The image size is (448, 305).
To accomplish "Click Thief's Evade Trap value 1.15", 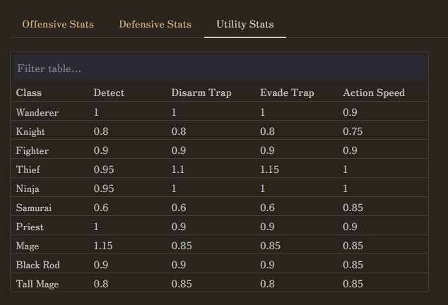I will click(x=269, y=169).
